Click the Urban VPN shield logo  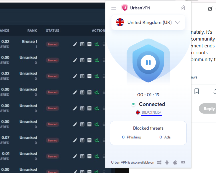125,8
